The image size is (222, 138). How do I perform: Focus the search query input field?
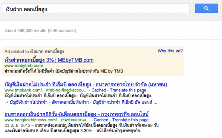click(96, 8)
